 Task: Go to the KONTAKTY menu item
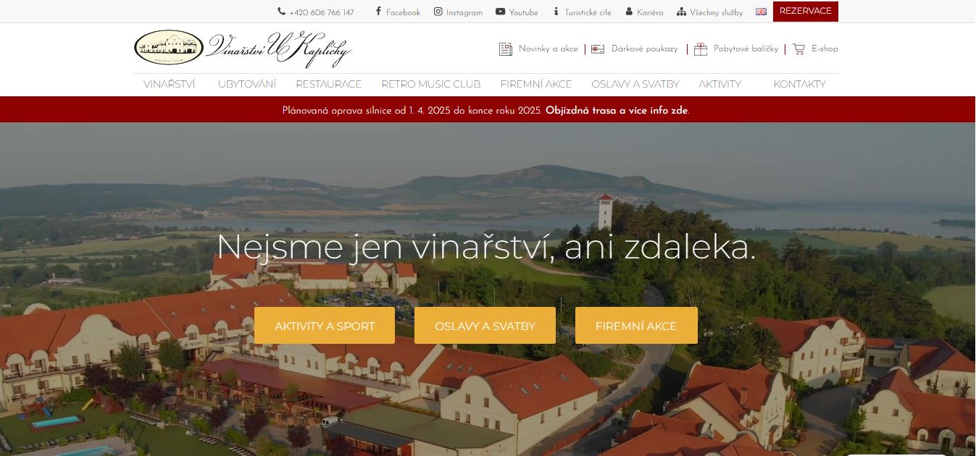799,84
